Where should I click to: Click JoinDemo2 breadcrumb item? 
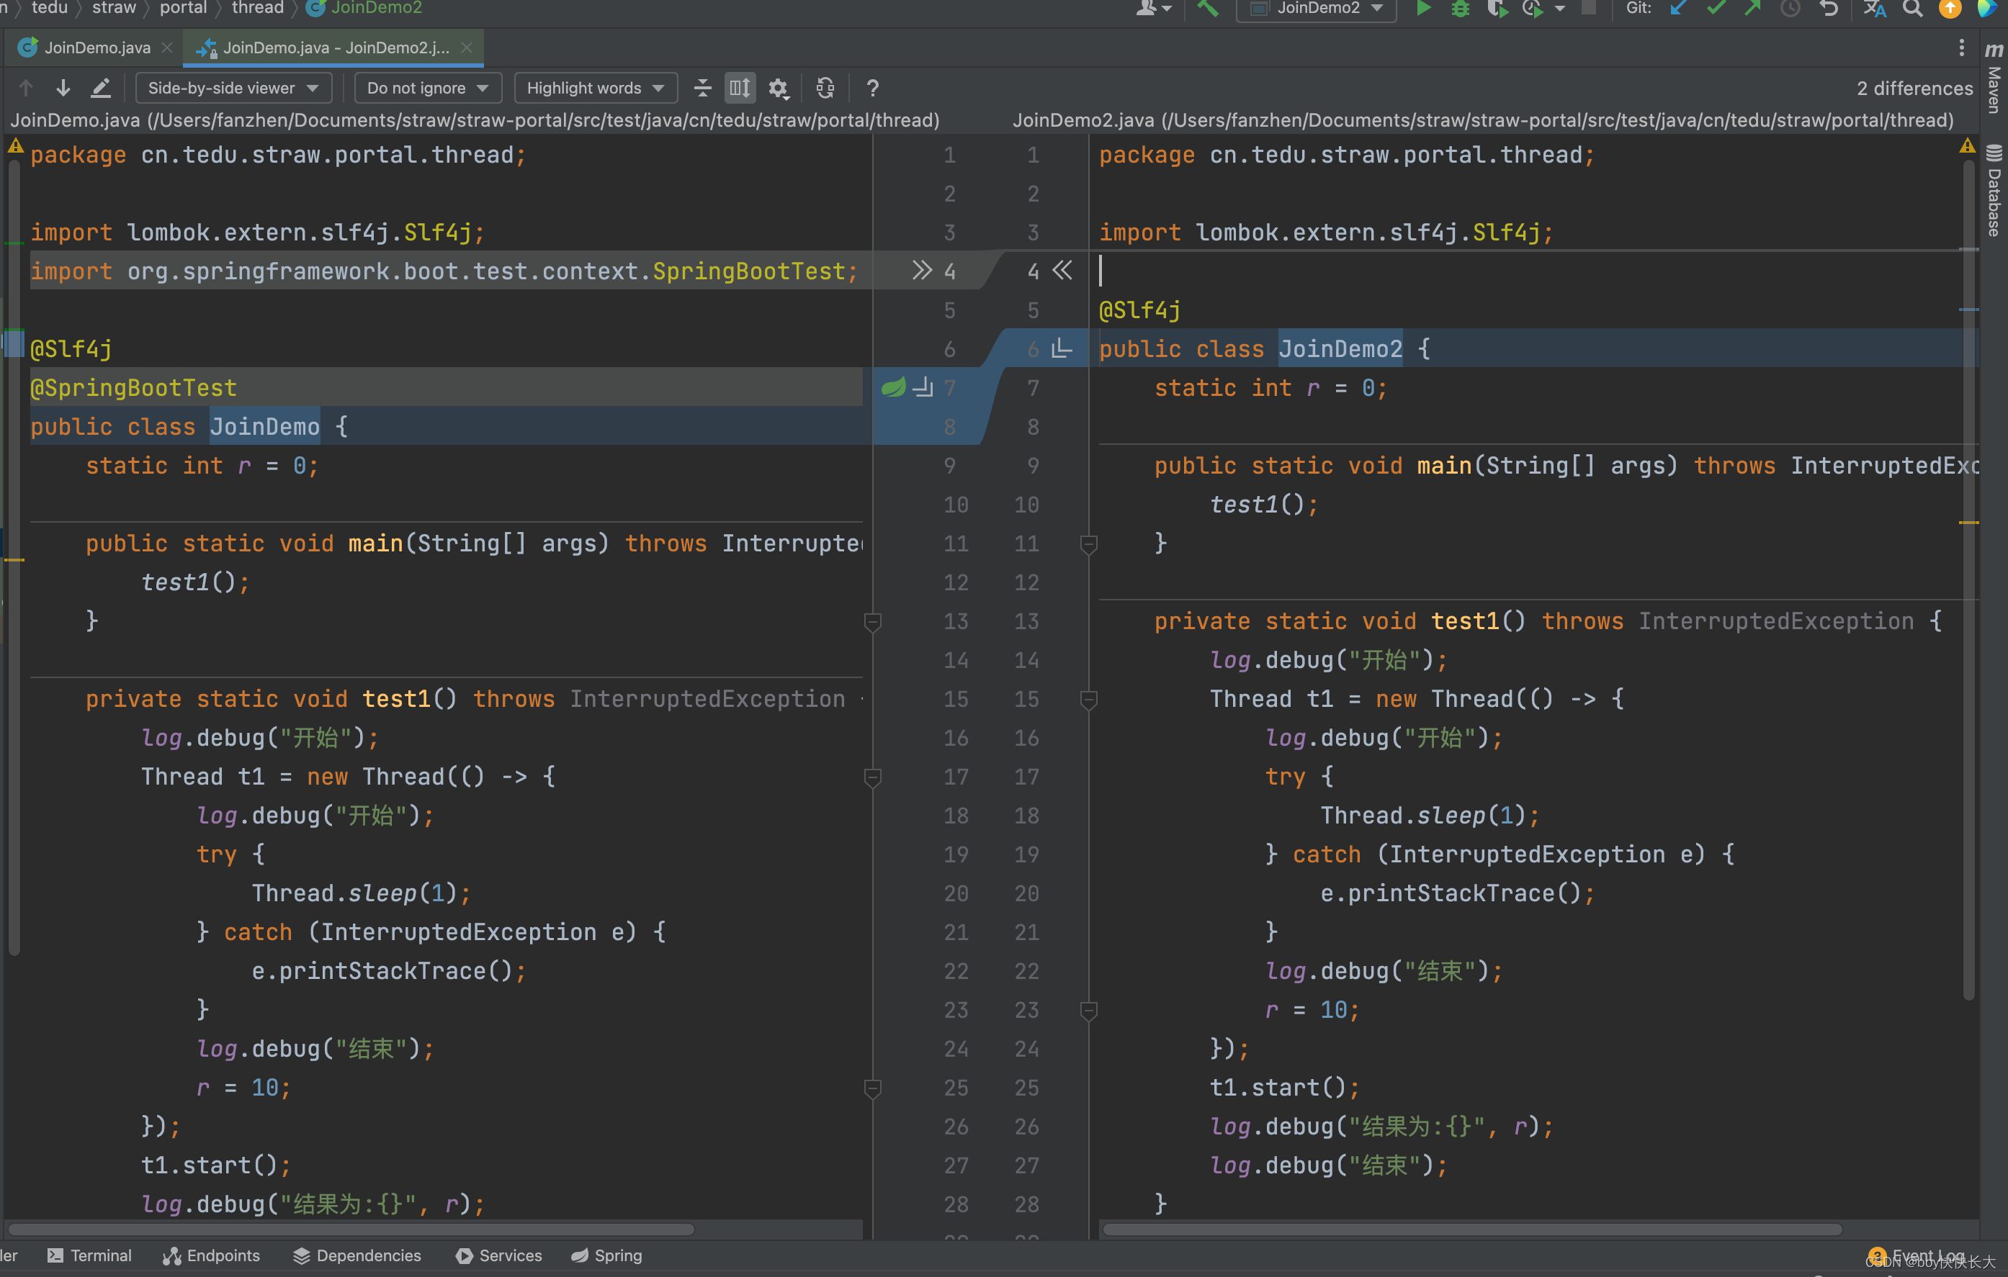click(x=365, y=9)
